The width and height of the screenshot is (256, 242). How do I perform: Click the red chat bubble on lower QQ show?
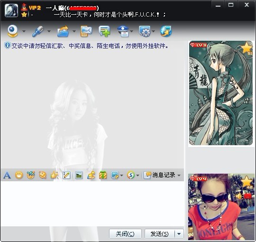(x=247, y=196)
